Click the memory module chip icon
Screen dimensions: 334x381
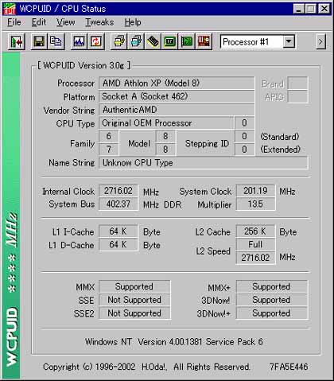(153, 41)
